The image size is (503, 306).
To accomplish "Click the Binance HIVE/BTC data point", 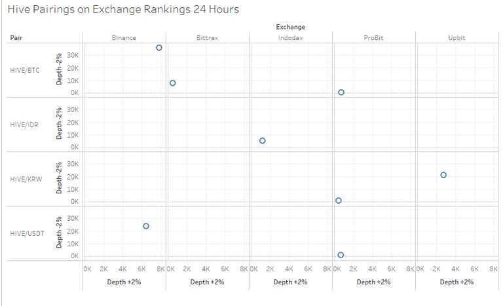I will tap(159, 48).
